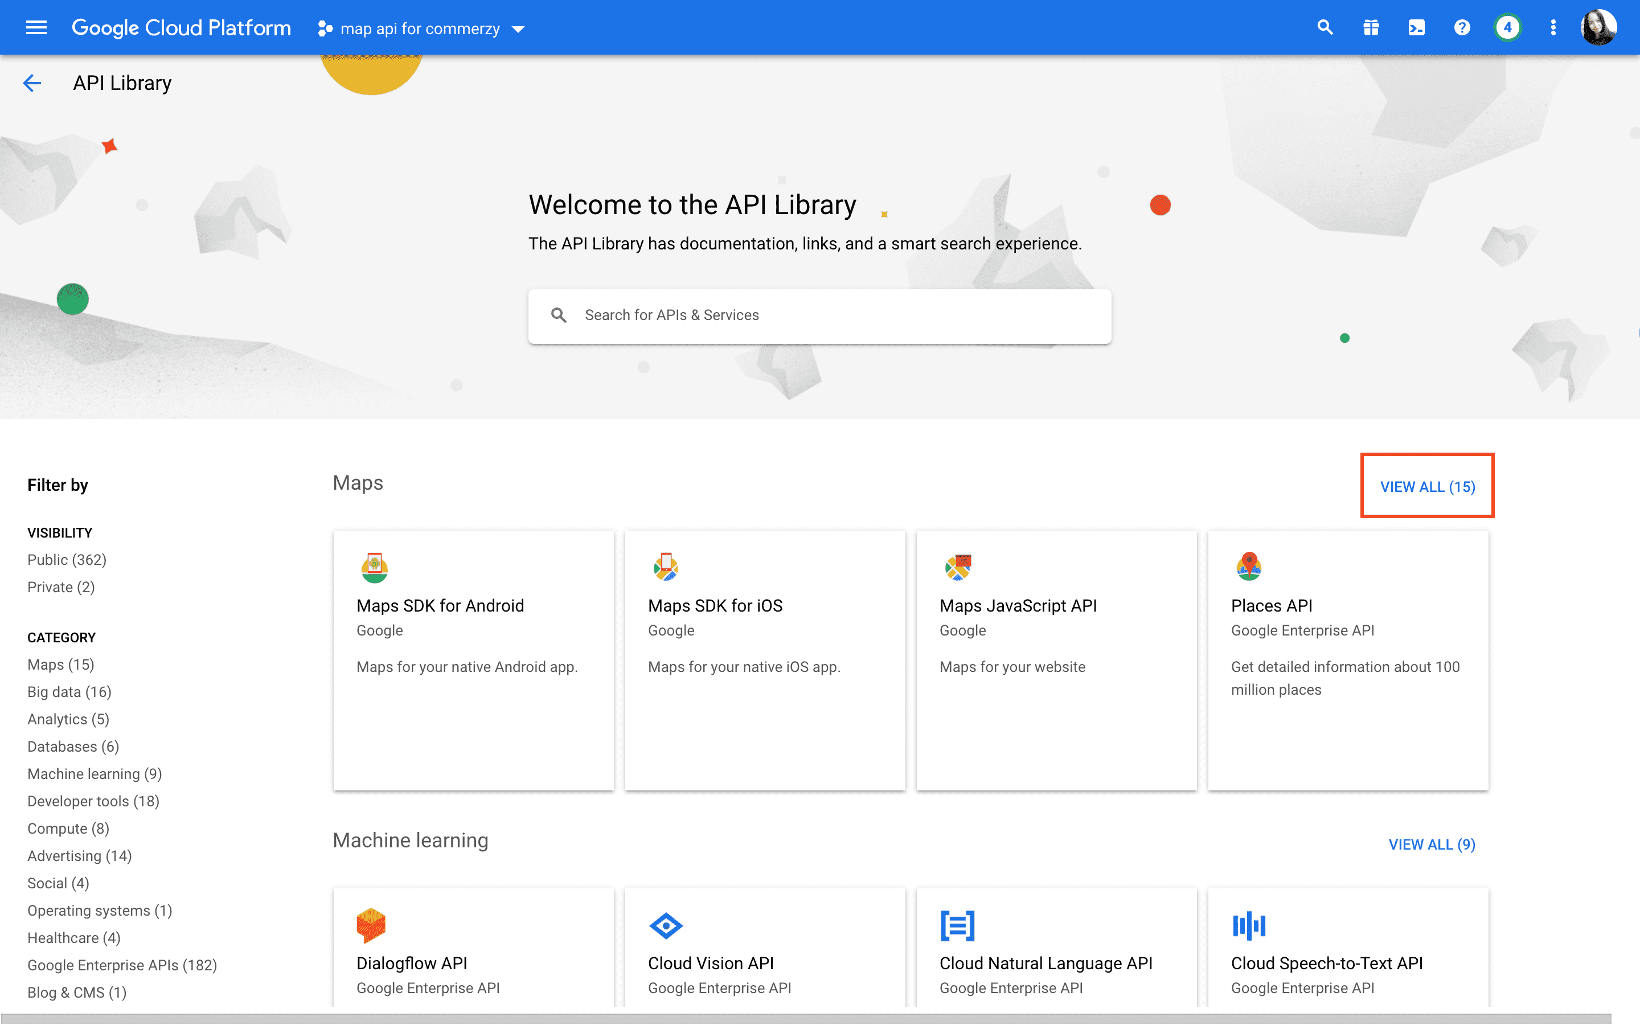The image size is (1640, 1025).
Task: Open the hamburger navigation menu
Action: 36,28
